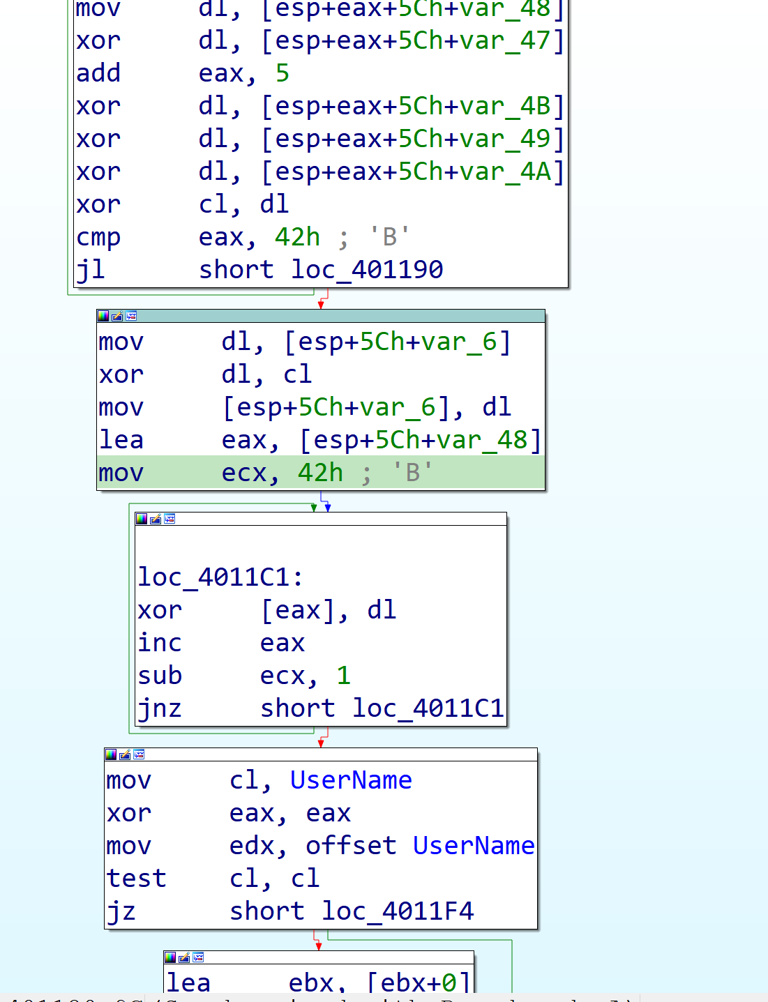
Task: Follow the loc_4011F4 jump target in the jz line
Action: tap(397, 911)
